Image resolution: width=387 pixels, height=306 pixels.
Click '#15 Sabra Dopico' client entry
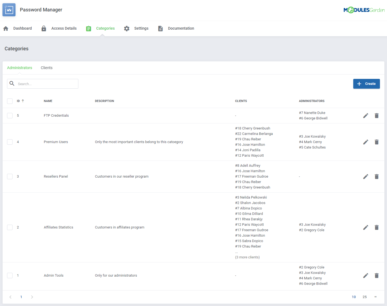click(249, 241)
